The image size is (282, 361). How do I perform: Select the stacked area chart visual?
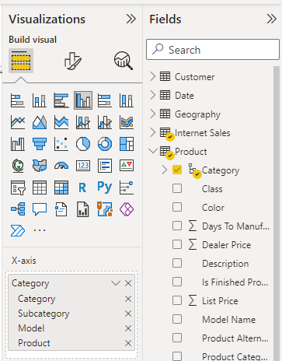point(61,122)
